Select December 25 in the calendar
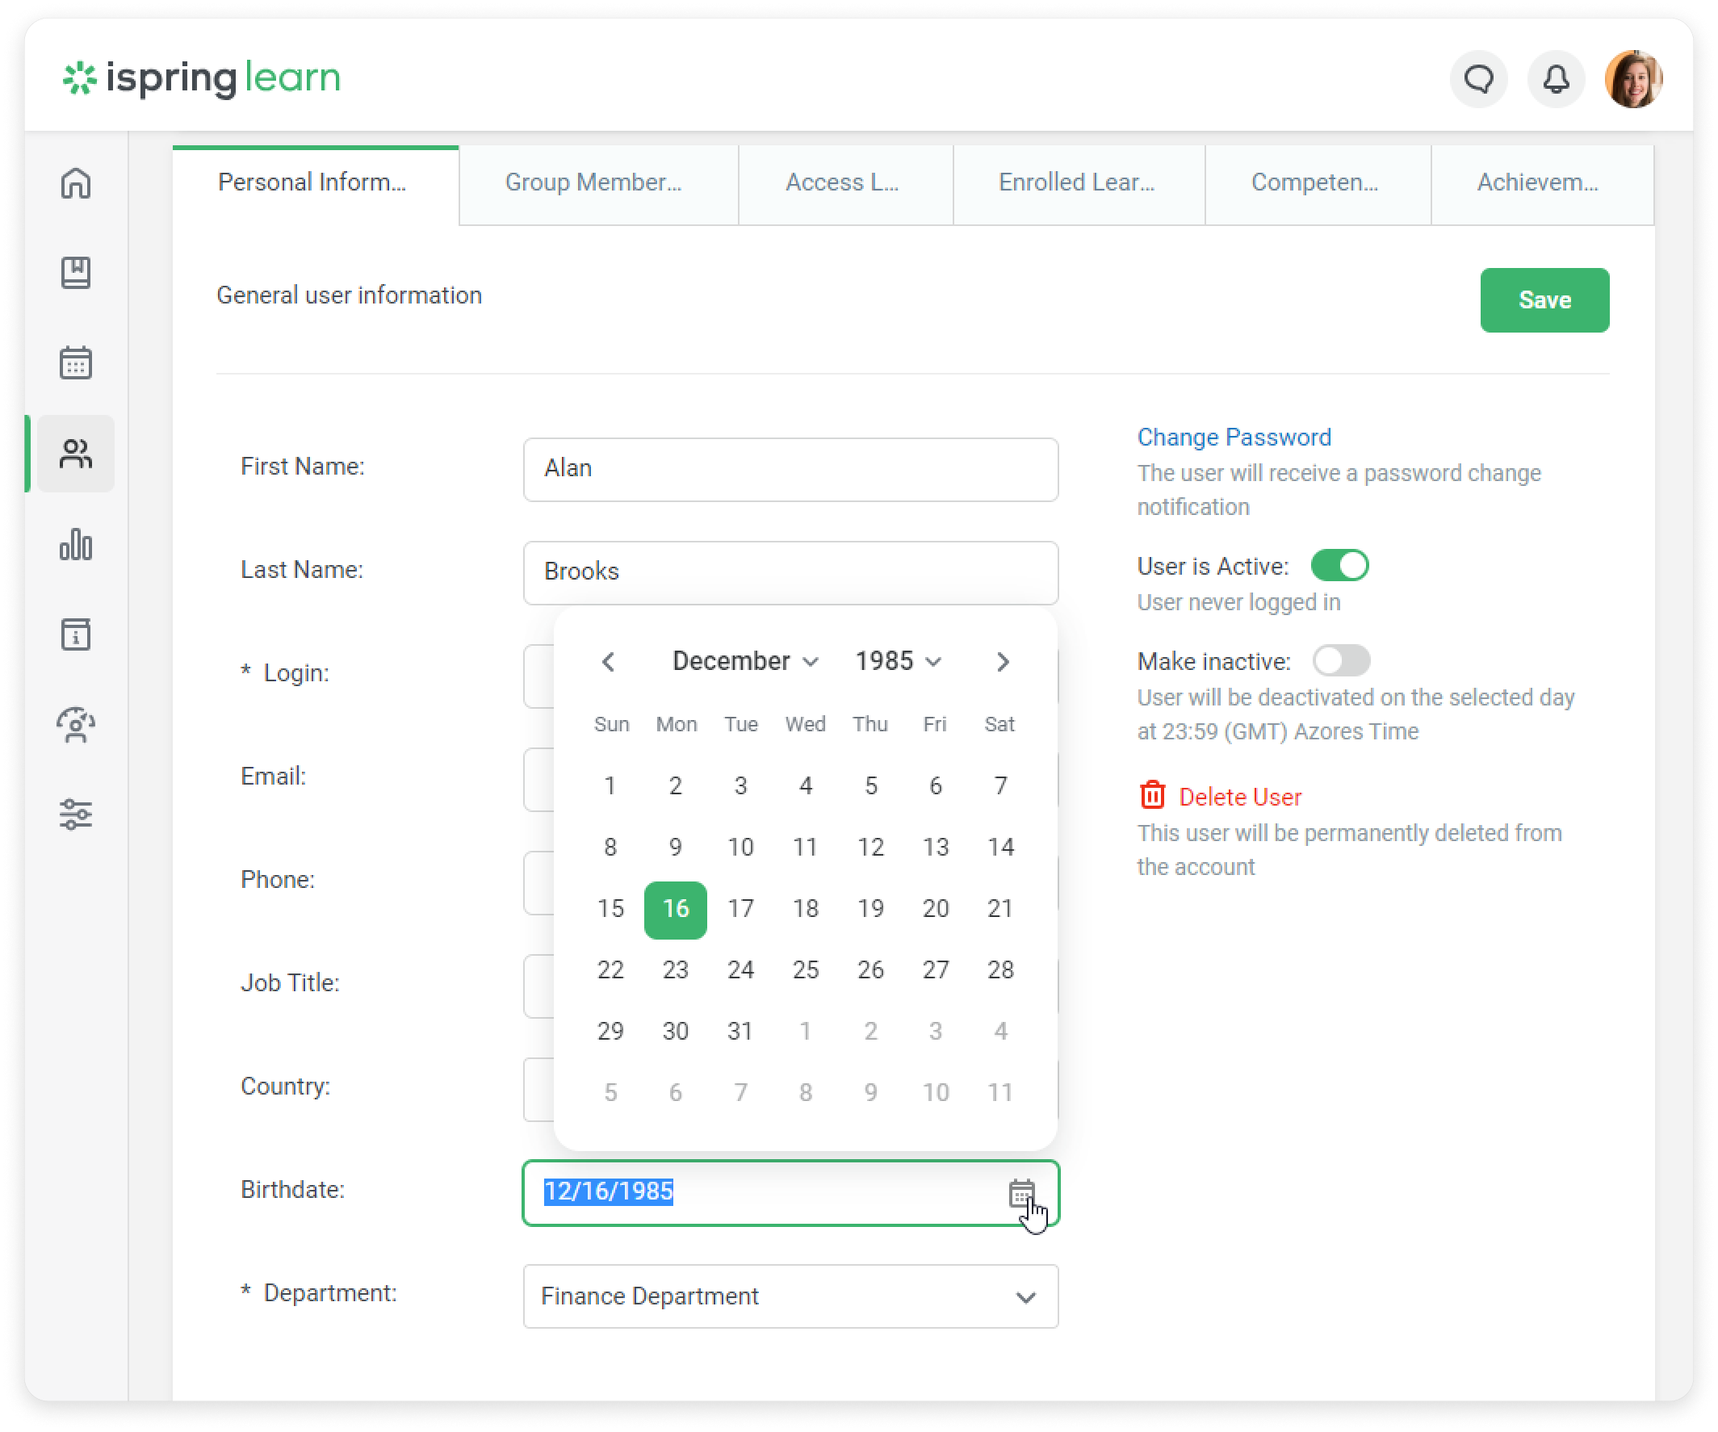This screenshot has width=1718, height=1432. (805, 970)
